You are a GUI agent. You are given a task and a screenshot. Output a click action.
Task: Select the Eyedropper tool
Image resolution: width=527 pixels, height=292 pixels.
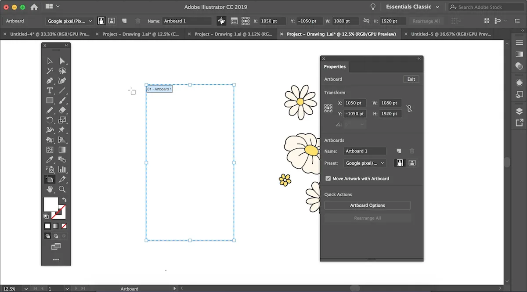point(50,160)
